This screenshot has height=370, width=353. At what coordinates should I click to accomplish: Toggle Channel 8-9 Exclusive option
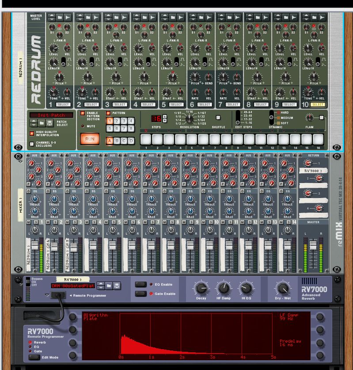(x=32, y=144)
